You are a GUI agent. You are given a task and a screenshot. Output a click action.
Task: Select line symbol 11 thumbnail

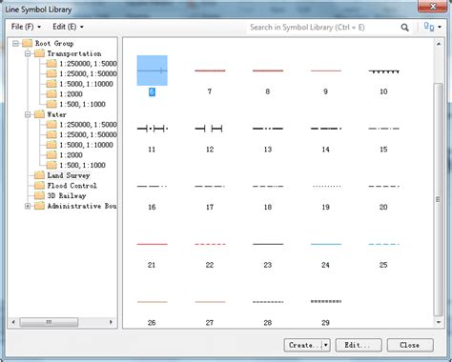[152, 129]
